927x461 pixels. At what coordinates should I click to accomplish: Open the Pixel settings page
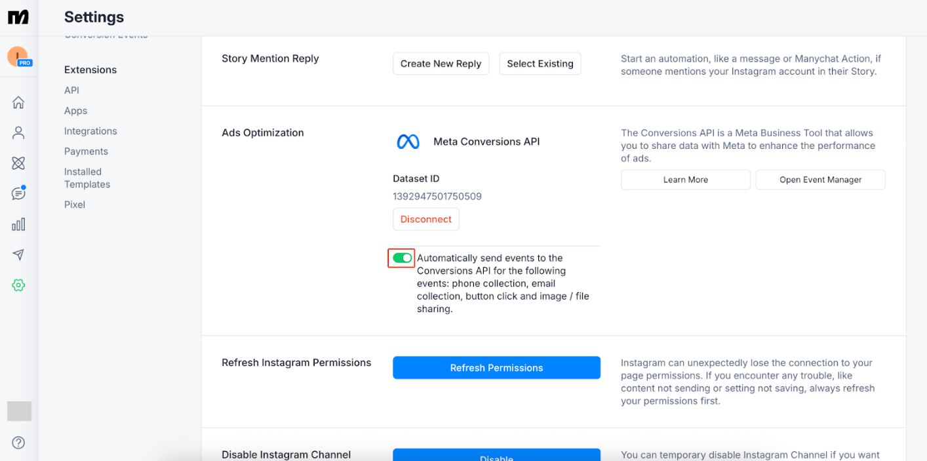[x=74, y=204]
